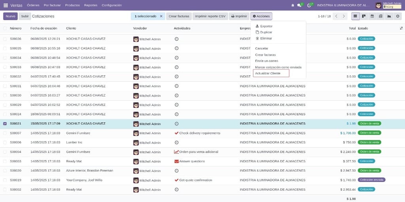Switch to calendar view icon
This screenshot has width=405, height=202.
(x=372, y=16)
